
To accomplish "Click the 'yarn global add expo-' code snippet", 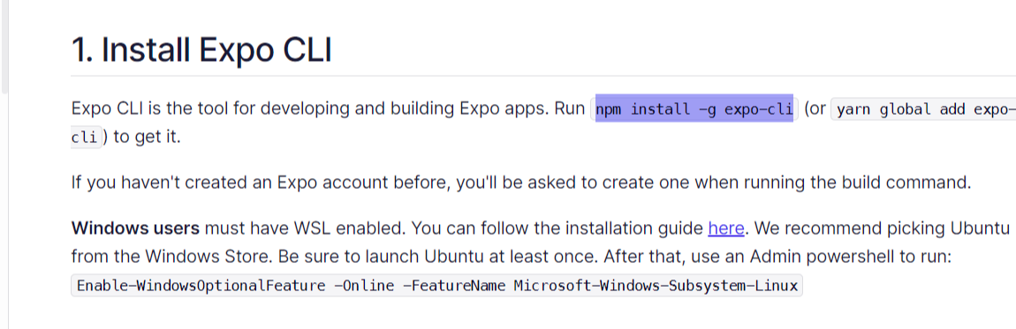I will coord(923,108).
